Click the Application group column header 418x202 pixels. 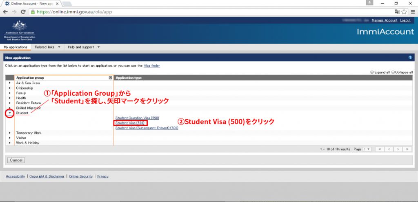click(64, 78)
